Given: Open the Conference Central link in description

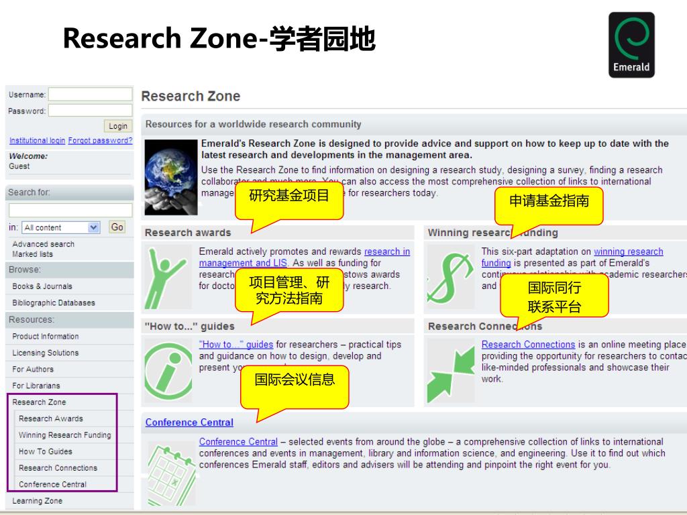Looking at the screenshot, I should pyautogui.click(x=238, y=442).
